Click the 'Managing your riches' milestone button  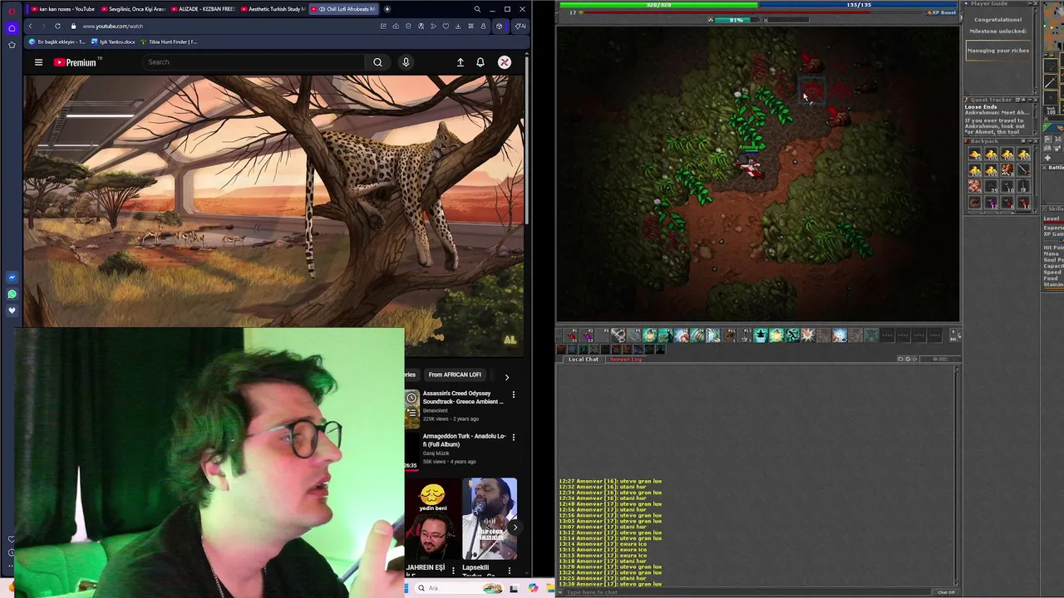point(998,51)
